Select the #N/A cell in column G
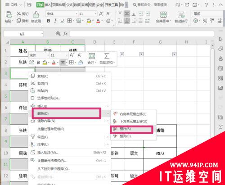Screen dimensions: 225x185 tap(160, 153)
